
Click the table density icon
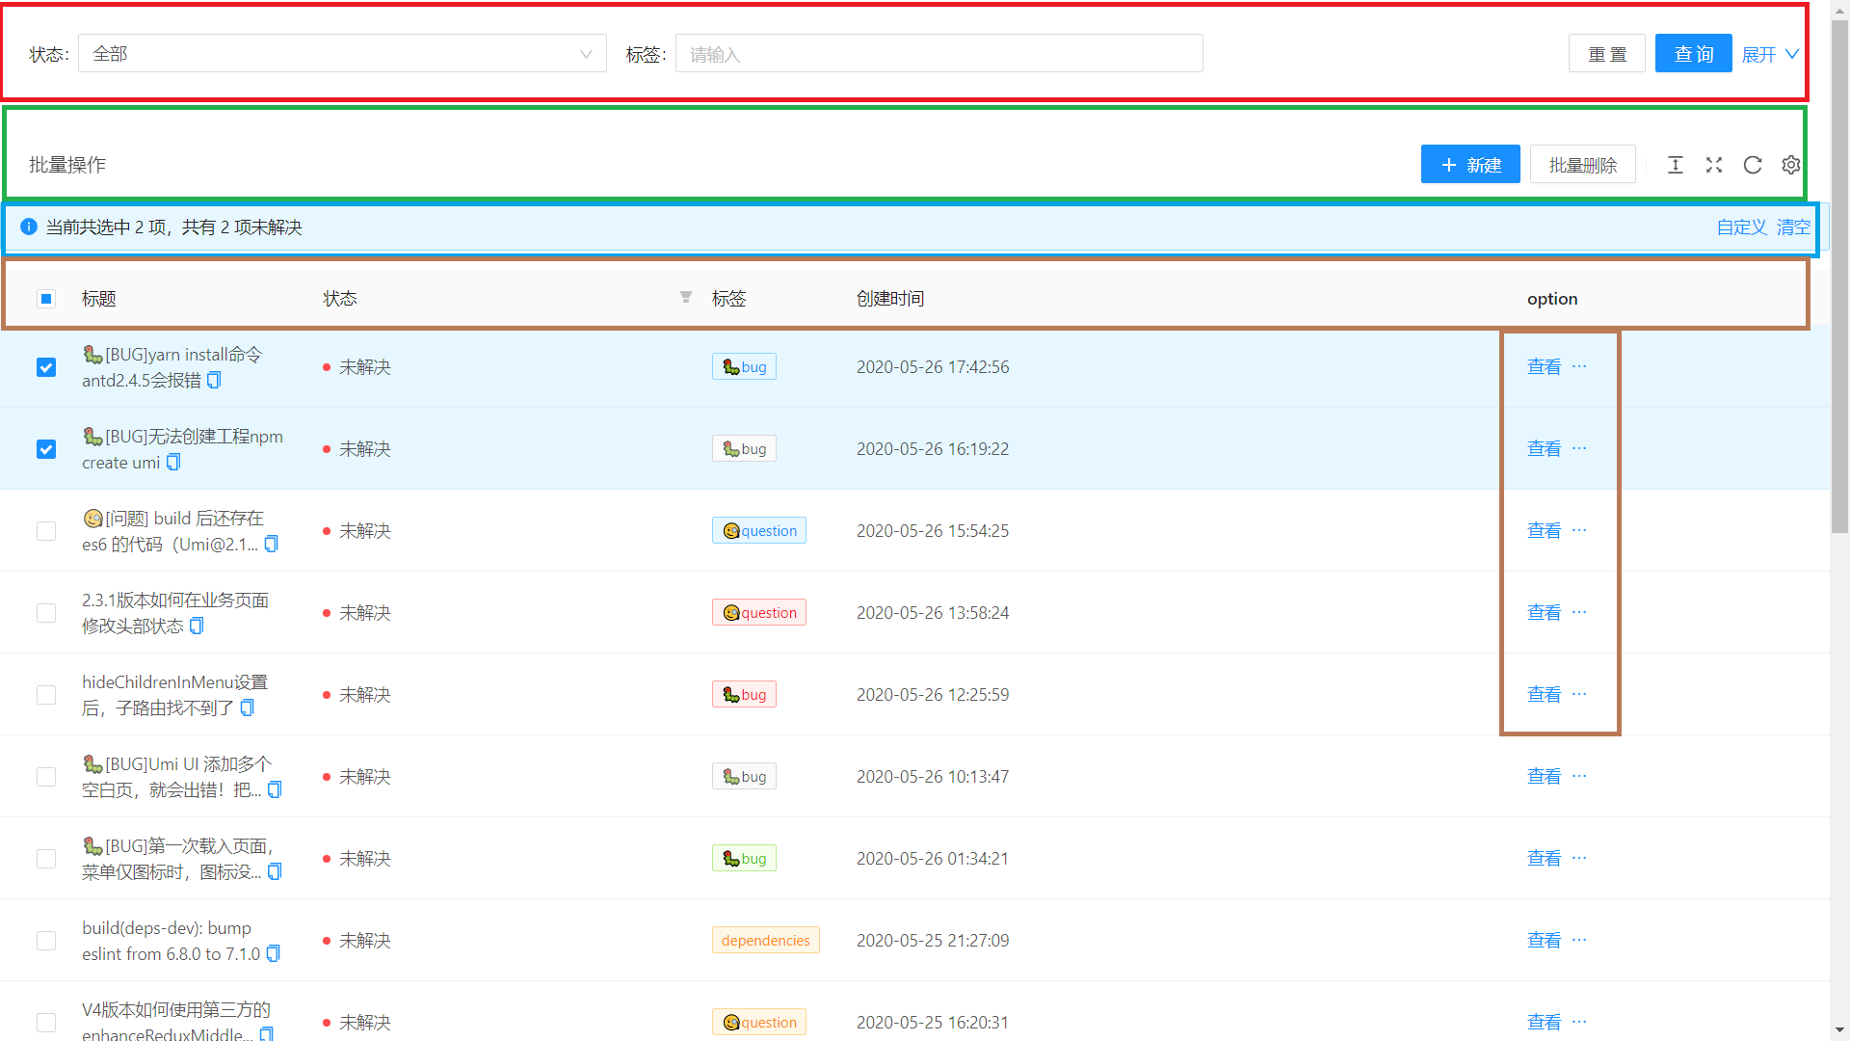pos(1676,165)
